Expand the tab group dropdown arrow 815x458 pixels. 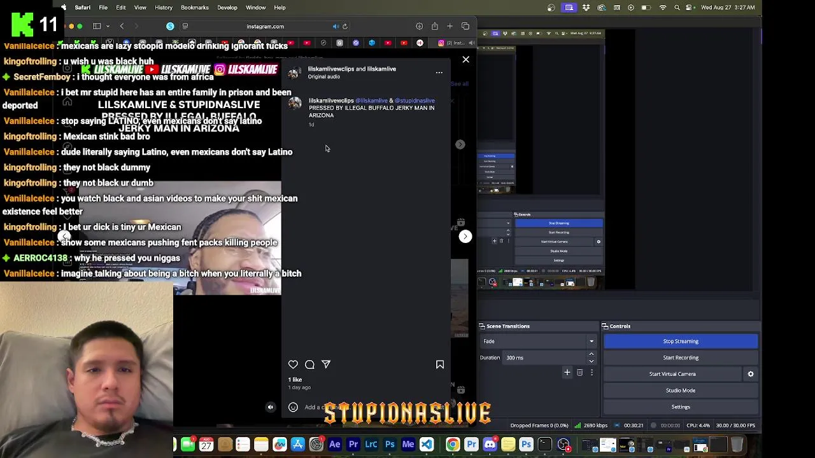point(108,26)
